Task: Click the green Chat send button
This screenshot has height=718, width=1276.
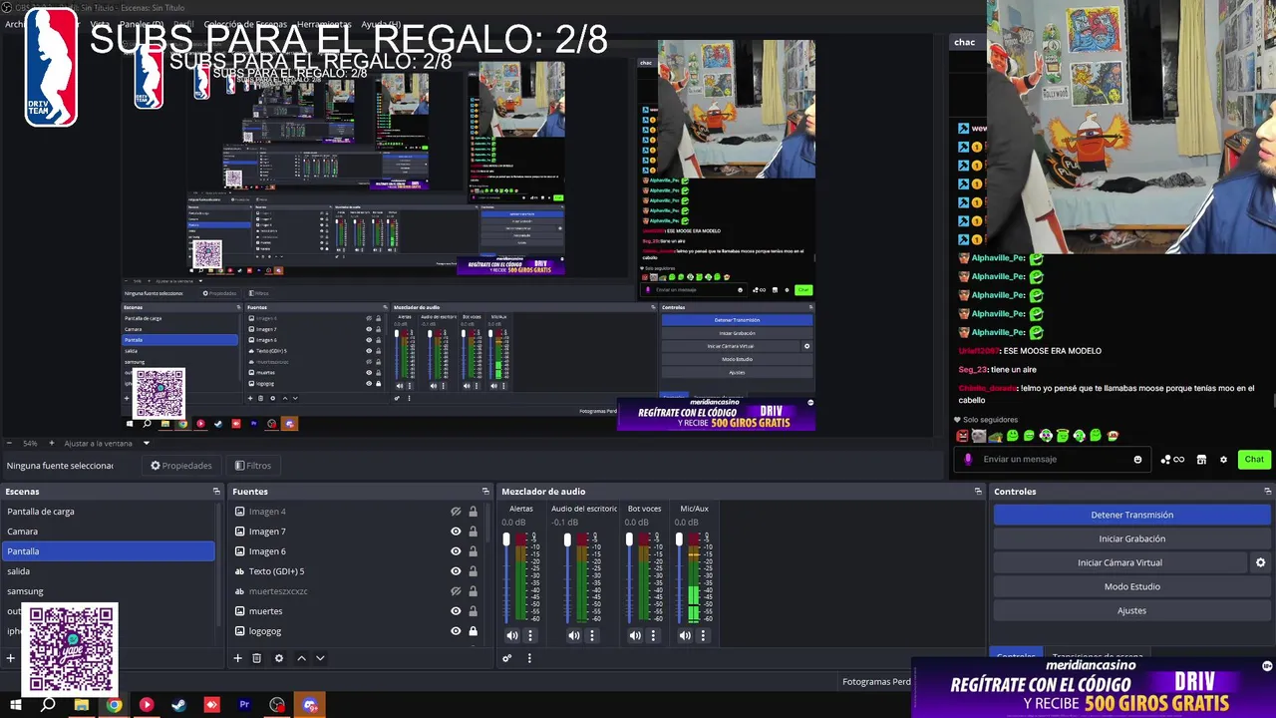Action: pos(1254,460)
